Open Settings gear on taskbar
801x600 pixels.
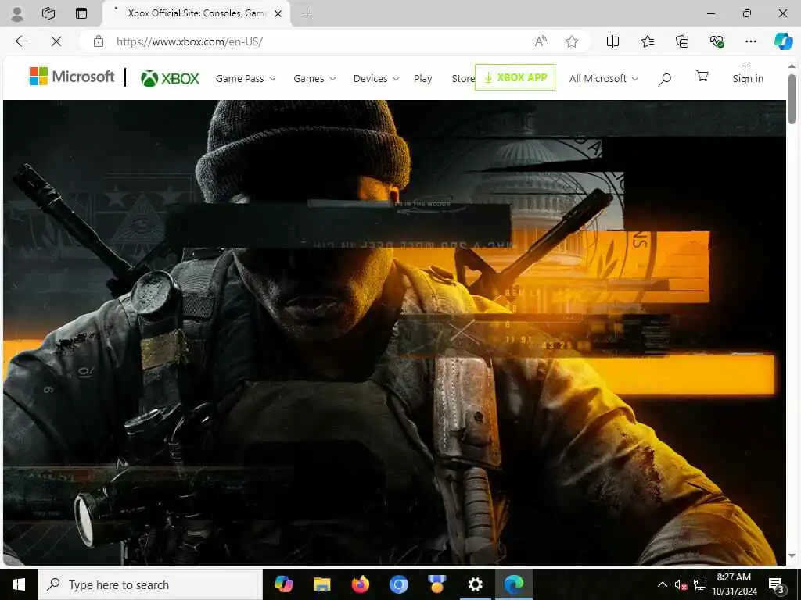tap(475, 584)
